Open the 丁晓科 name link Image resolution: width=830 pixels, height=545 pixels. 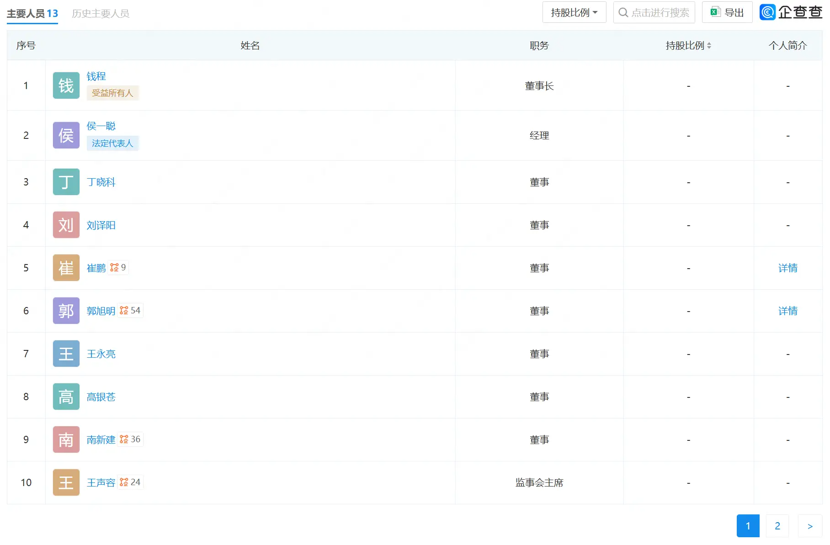tap(101, 182)
